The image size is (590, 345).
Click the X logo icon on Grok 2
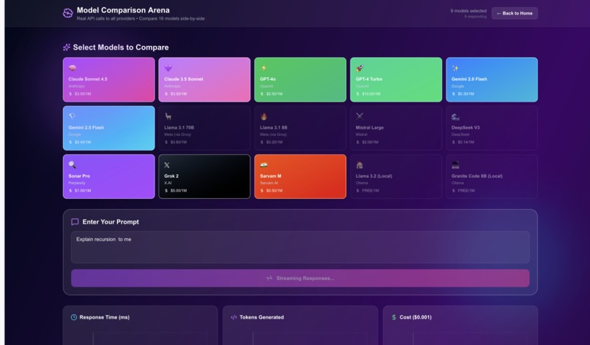pos(167,165)
